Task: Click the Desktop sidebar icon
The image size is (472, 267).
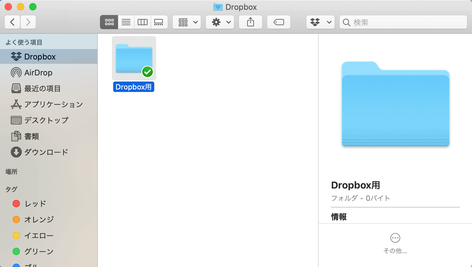Action: coord(16,120)
